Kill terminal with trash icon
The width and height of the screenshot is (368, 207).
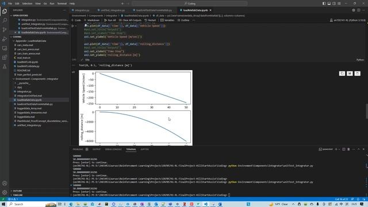348,149
